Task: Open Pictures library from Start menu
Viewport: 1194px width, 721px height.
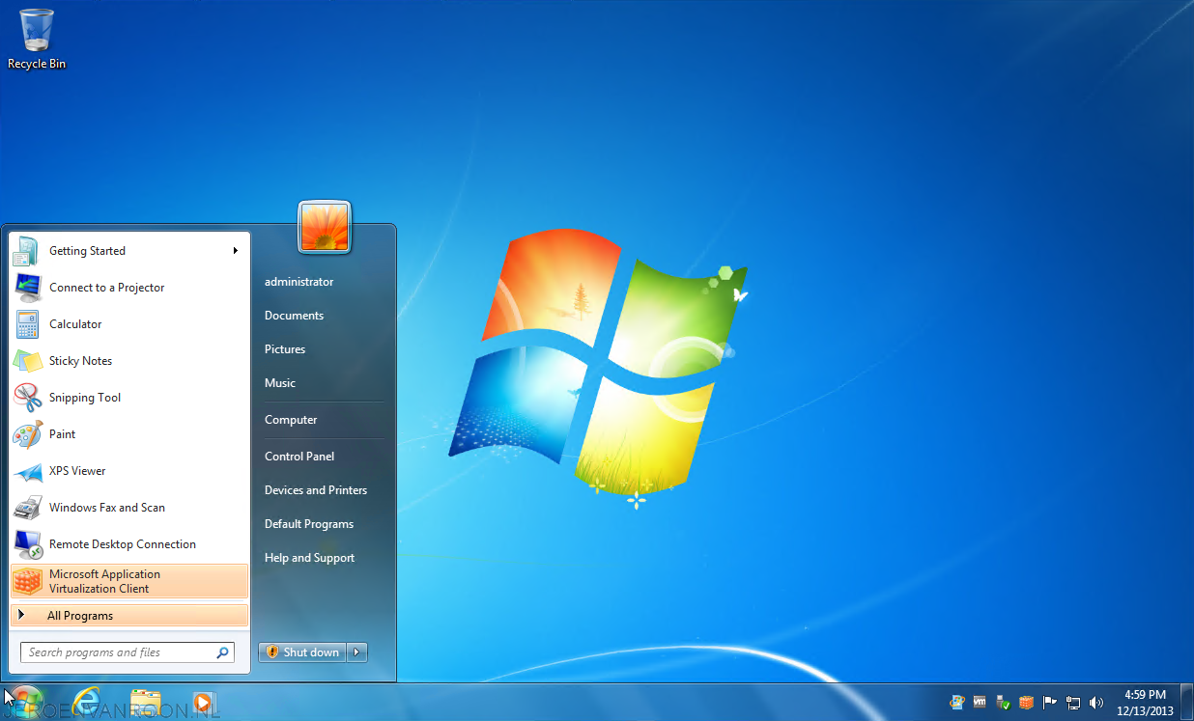Action: [x=285, y=349]
